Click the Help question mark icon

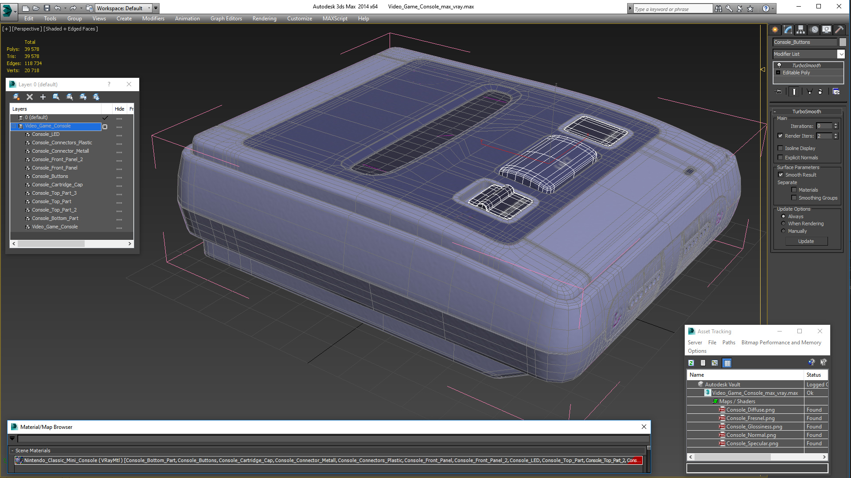click(x=765, y=8)
